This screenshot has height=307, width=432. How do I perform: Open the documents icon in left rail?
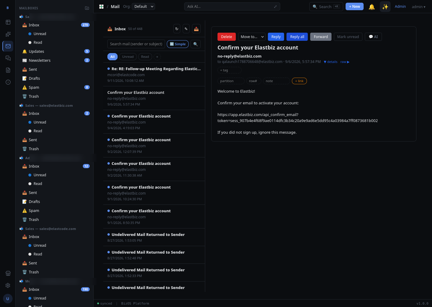pyautogui.click(x=8, y=70)
